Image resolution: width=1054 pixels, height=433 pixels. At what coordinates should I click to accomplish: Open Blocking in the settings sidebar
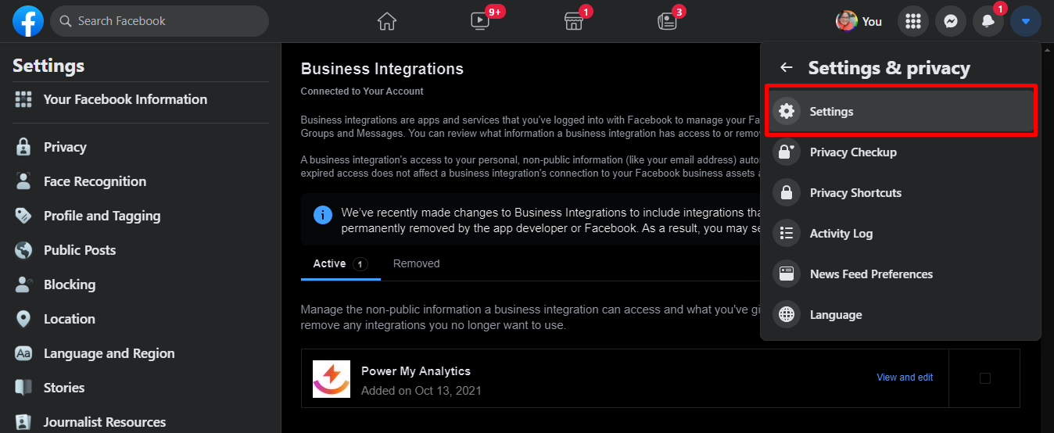pyautogui.click(x=69, y=284)
